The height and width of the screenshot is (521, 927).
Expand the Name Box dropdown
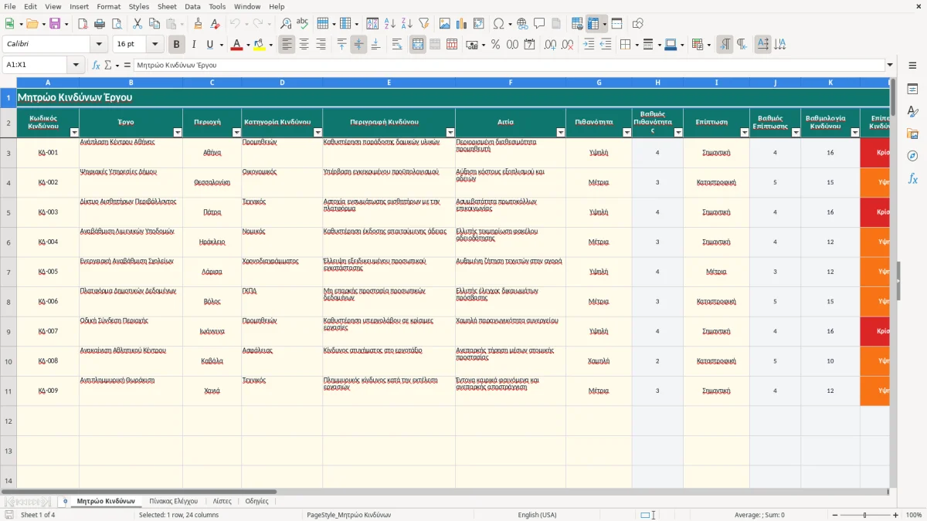(76, 66)
